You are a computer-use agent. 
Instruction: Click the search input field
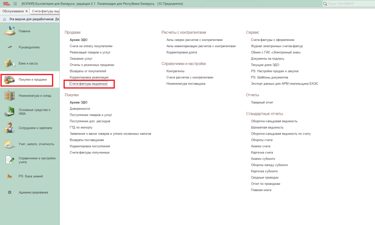tap(350, 4)
